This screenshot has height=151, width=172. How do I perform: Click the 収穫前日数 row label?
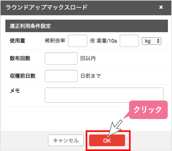click(x=22, y=76)
